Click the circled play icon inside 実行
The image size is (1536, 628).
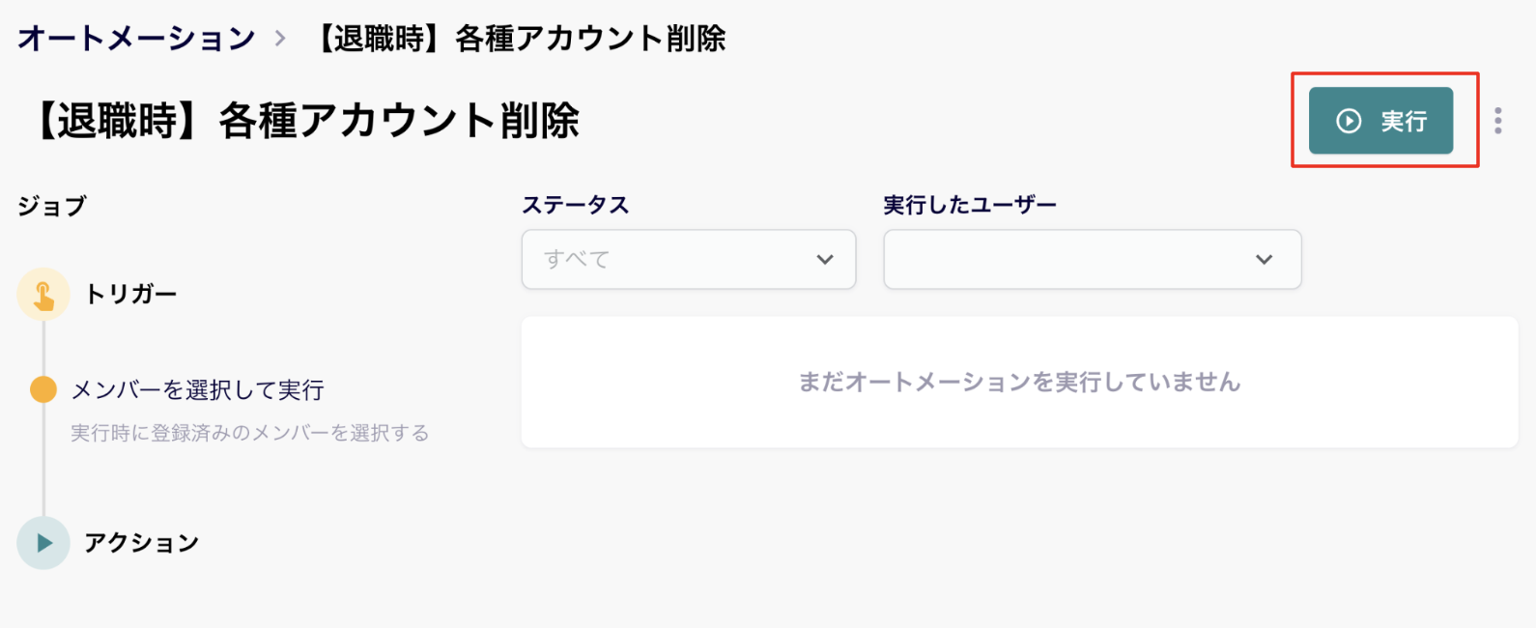pyautogui.click(x=1349, y=121)
